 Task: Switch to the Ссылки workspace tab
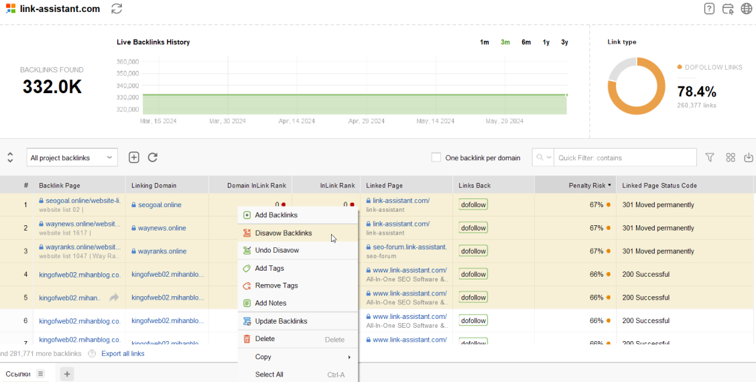(18, 374)
